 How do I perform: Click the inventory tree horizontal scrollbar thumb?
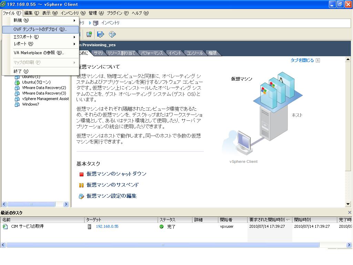[31, 204]
